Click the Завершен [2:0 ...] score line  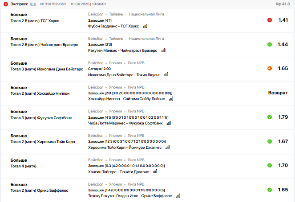click(130, 93)
